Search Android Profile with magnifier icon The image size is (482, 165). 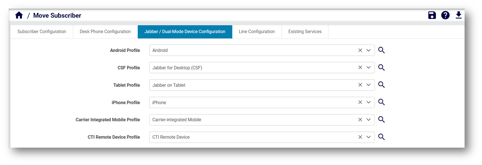click(381, 50)
